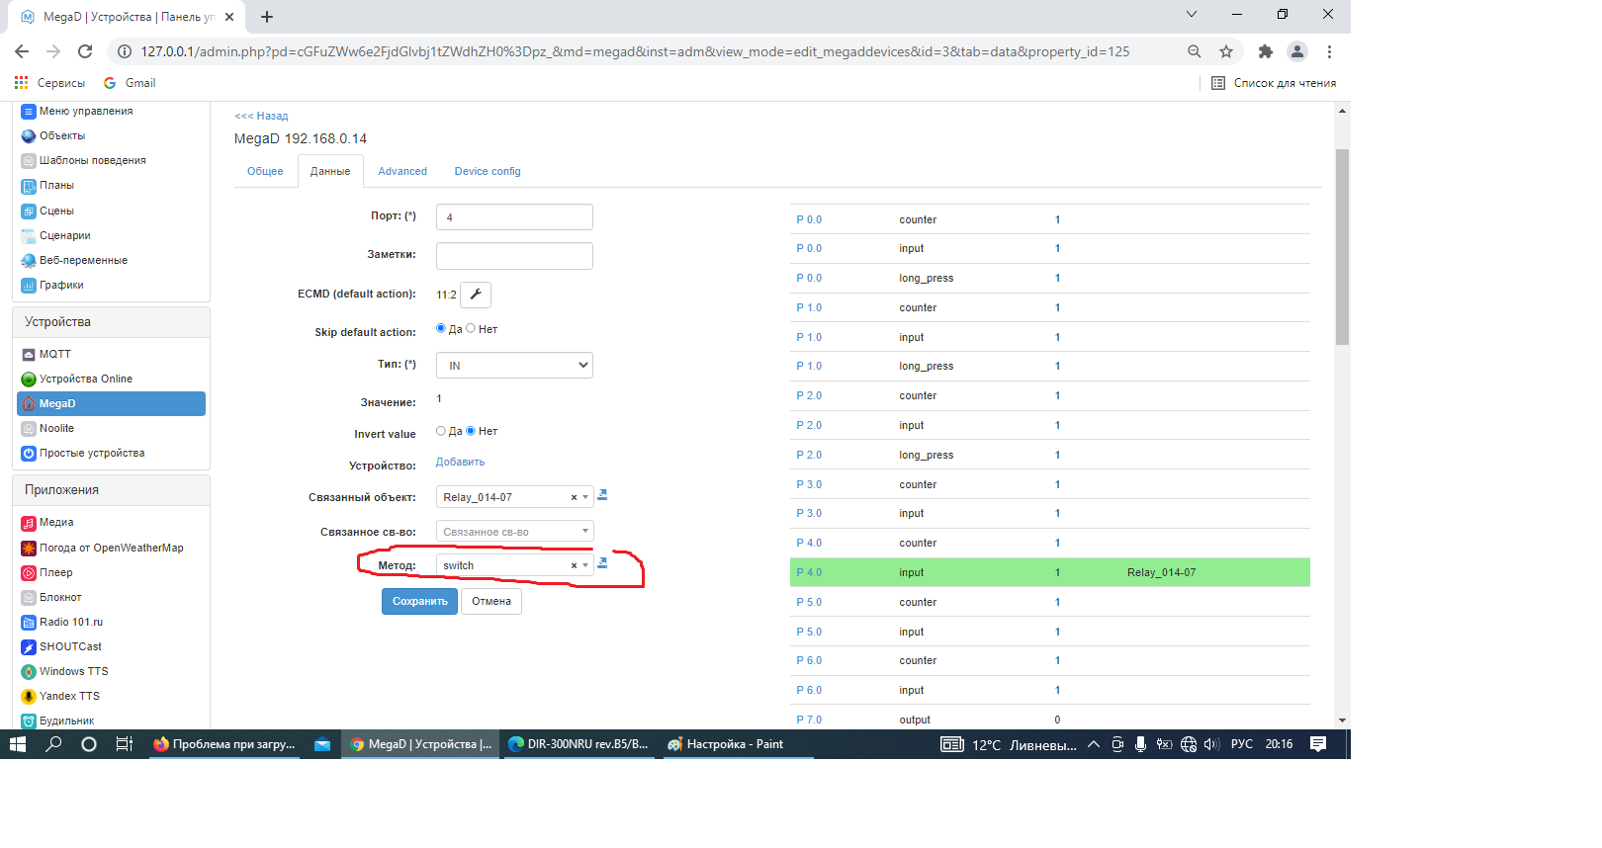The width and height of the screenshot is (1602, 848).
Task: Open the Медиа application
Action: pos(56,522)
